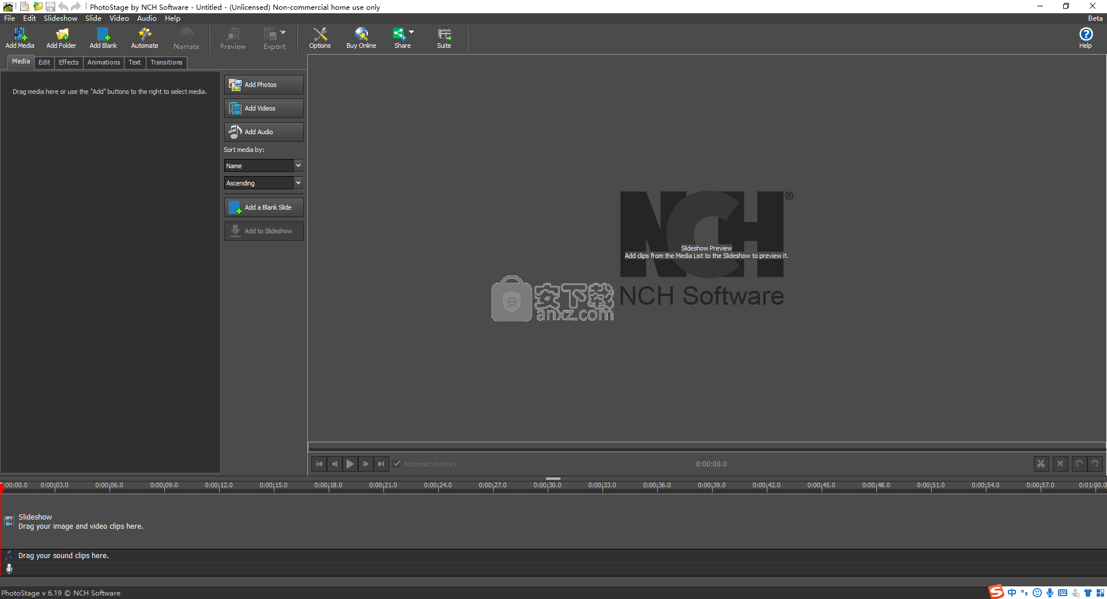1107x599 pixels.
Task: Switch to the Animations tab
Action: (x=104, y=62)
